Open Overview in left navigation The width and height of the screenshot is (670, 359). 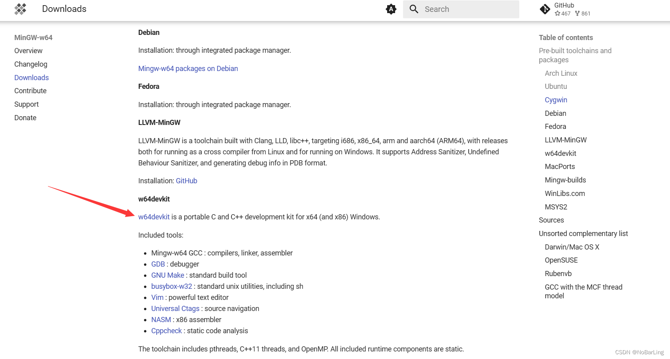28,51
